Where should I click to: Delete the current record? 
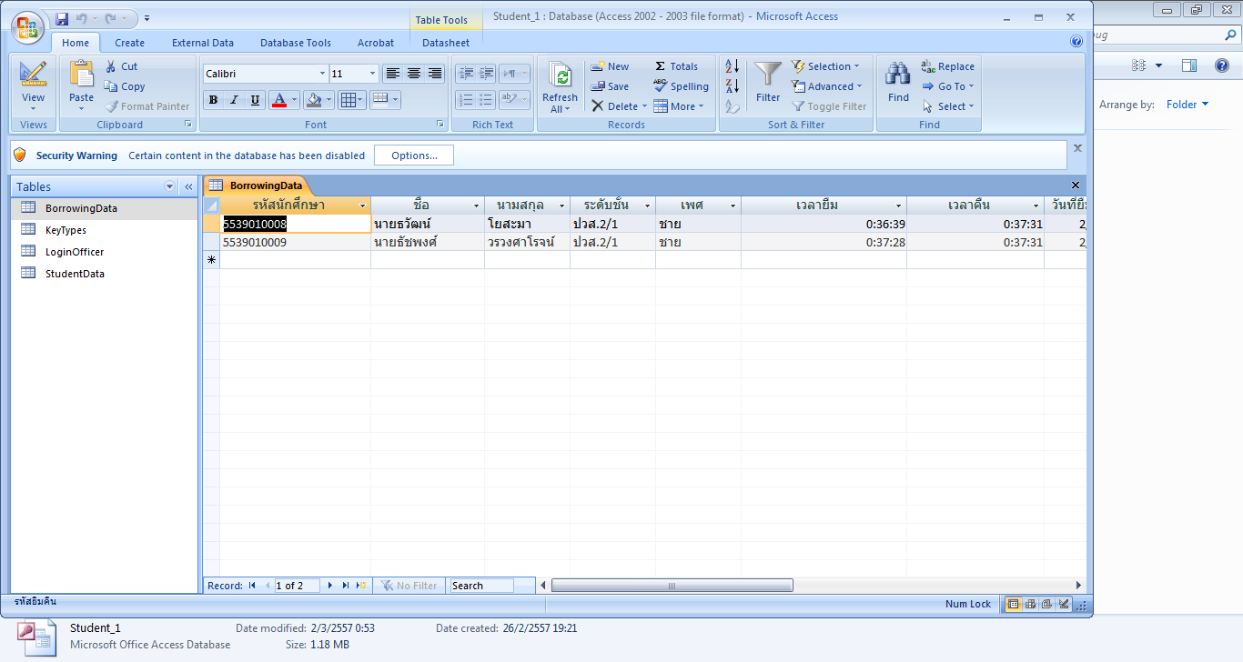[x=615, y=106]
